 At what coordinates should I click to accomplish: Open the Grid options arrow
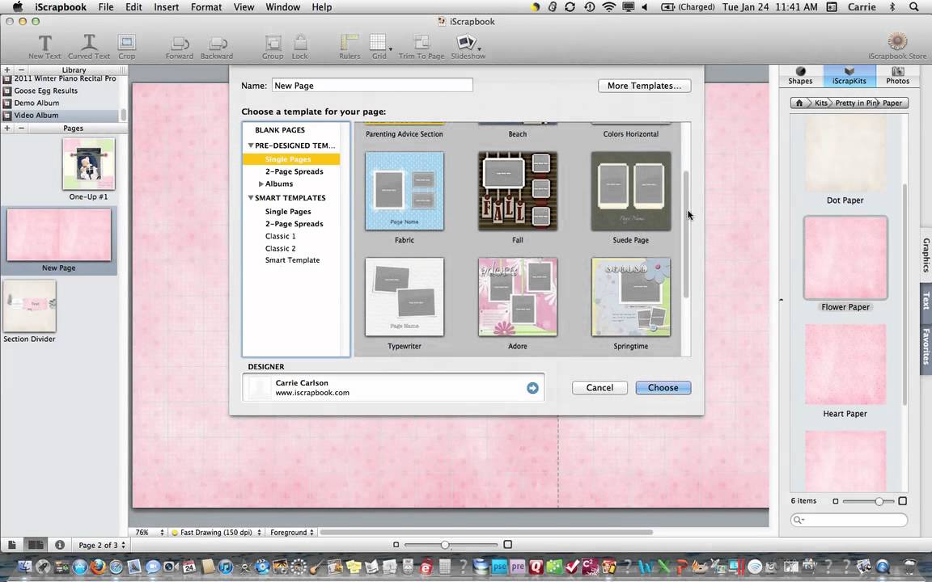(391, 48)
